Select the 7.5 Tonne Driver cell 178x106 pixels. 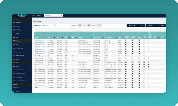pyautogui.click(x=111, y=87)
